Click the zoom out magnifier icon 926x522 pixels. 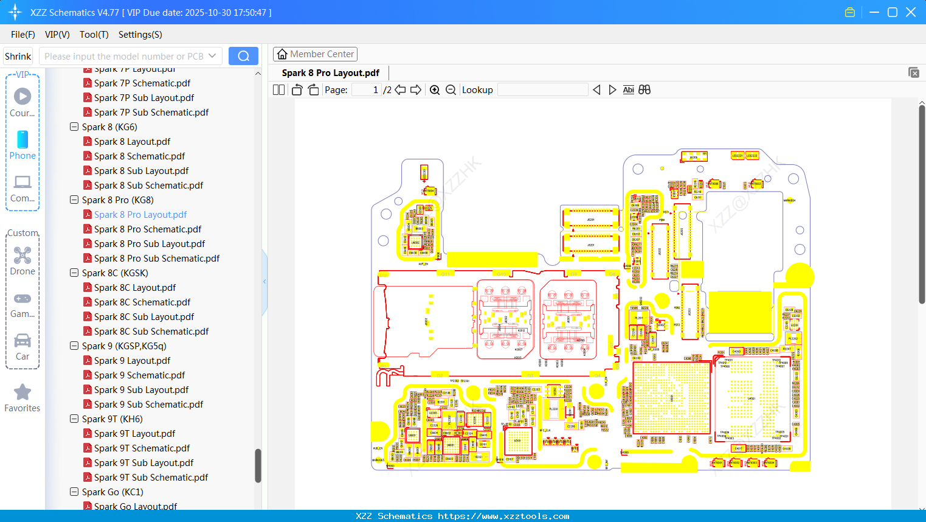(451, 89)
